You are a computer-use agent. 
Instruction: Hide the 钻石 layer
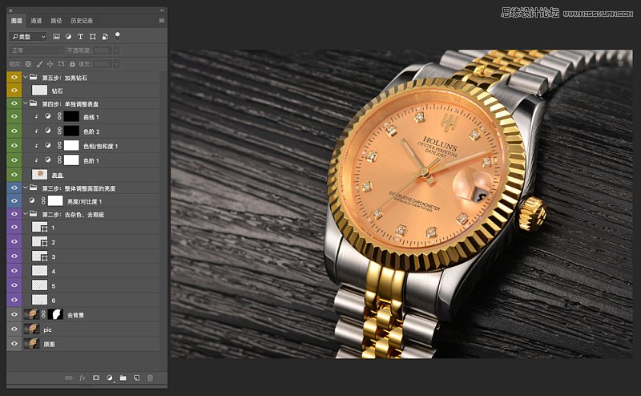coord(14,91)
